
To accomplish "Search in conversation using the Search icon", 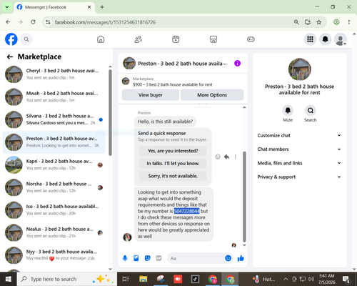I will 311,110.
